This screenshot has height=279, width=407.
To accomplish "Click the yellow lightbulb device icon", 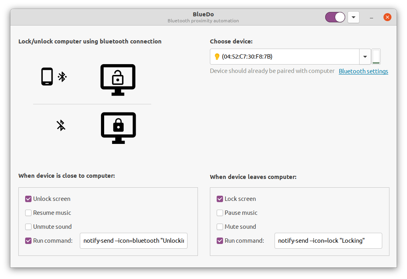I will (217, 57).
